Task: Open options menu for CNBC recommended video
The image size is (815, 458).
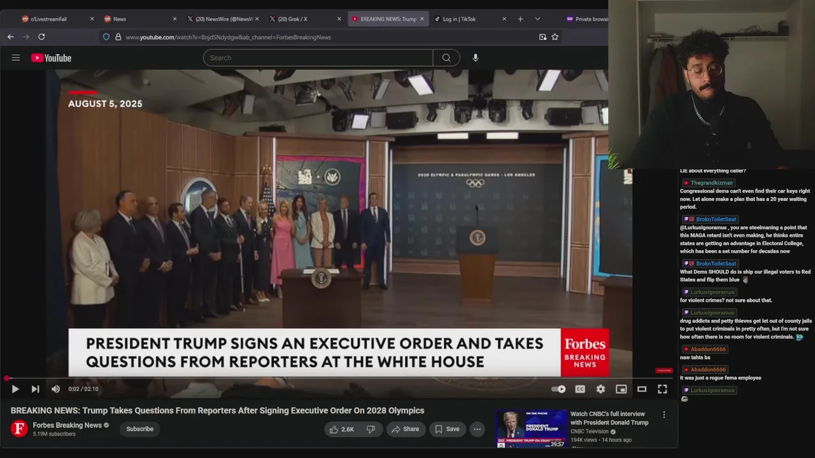Action: pyautogui.click(x=664, y=415)
